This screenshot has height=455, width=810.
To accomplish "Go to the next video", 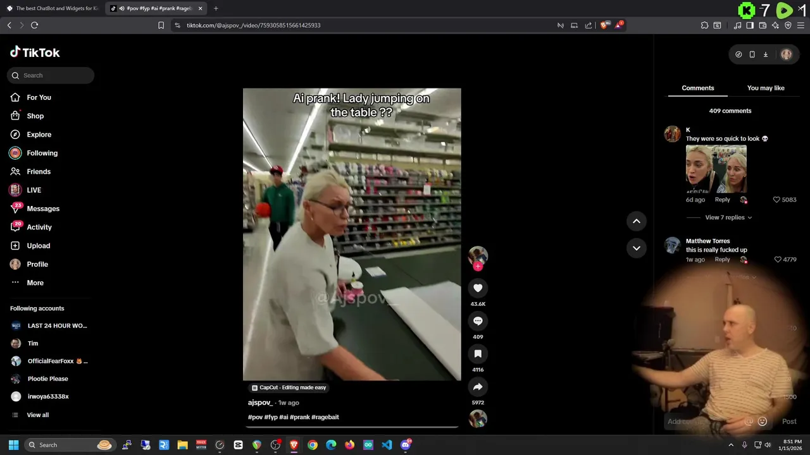I will 637,248.
